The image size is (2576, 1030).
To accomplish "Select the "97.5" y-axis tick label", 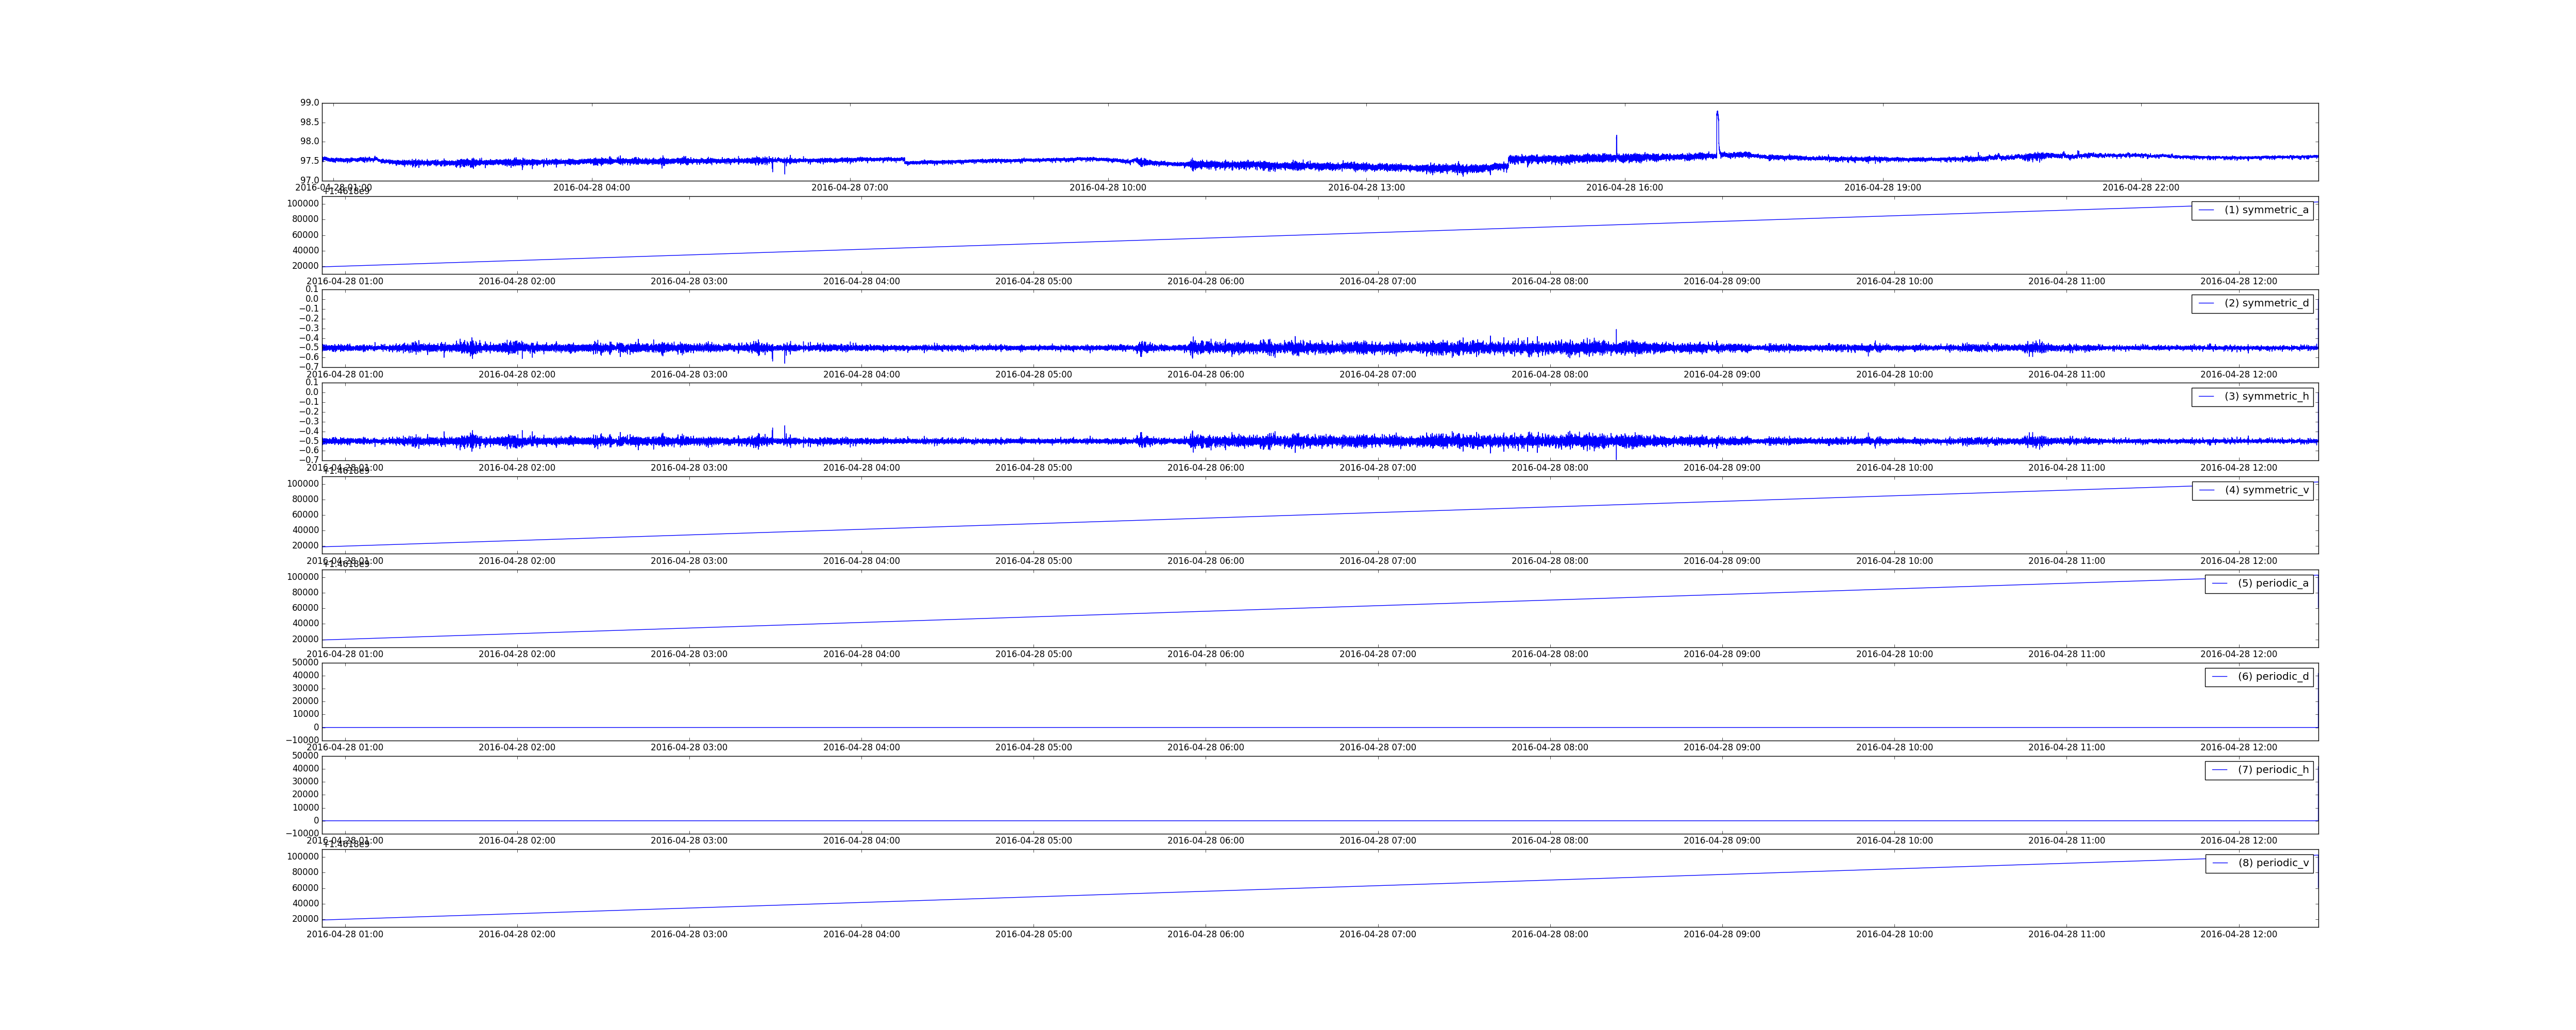I will click(x=309, y=161).
